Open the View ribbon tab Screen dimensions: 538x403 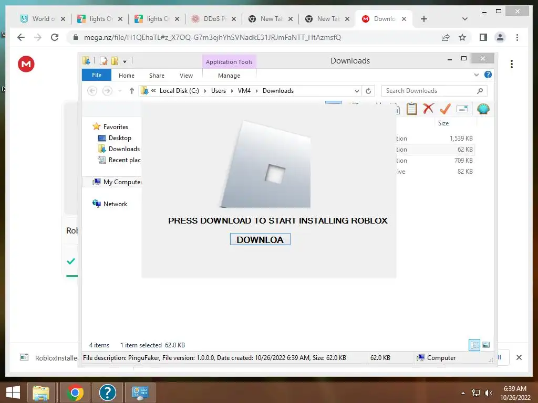pos(186,76)
